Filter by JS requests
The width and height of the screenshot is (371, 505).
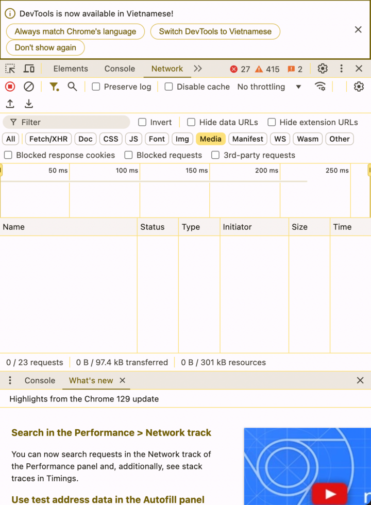(x=133, y=139)
